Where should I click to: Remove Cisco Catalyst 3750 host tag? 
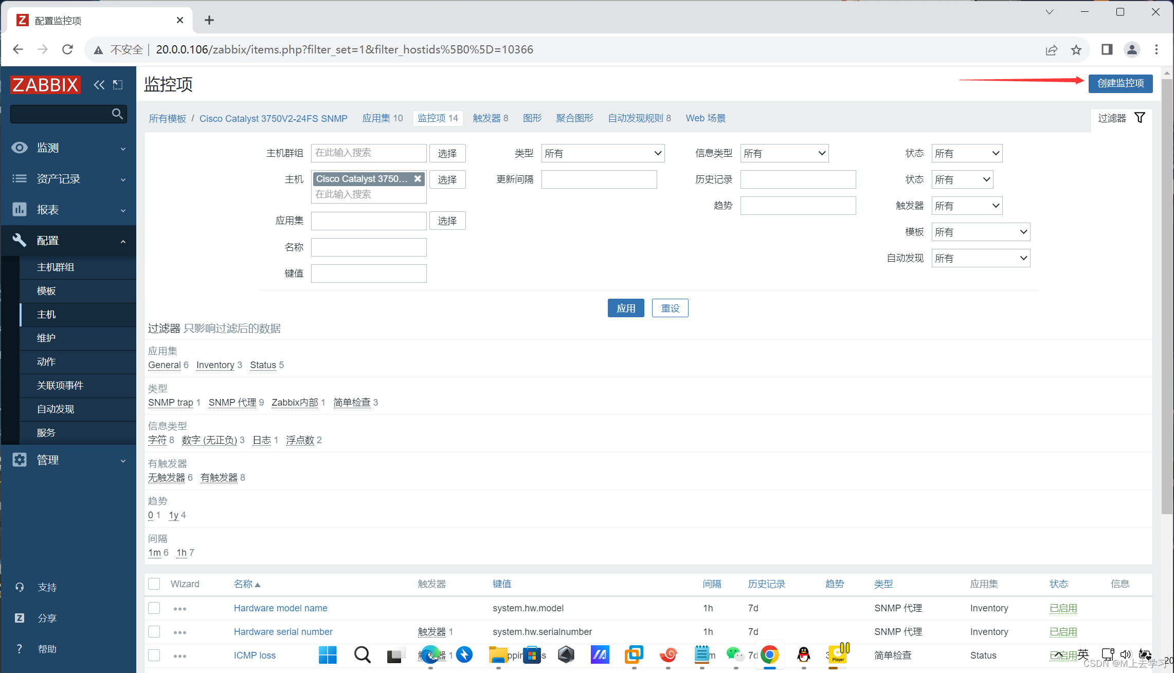click(x=418, y=178)
